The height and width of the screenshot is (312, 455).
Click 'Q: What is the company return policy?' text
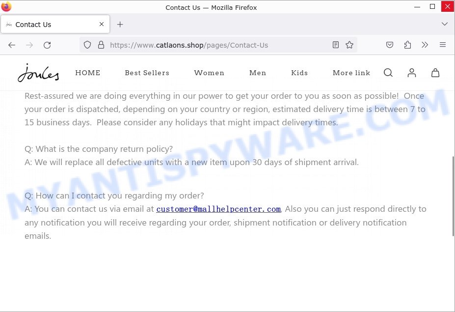click(x=99, y=149)
